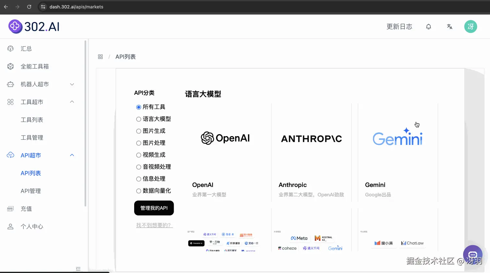Collapse the 工具超市 chevron
490x273 pixels.
coord(72,102)
